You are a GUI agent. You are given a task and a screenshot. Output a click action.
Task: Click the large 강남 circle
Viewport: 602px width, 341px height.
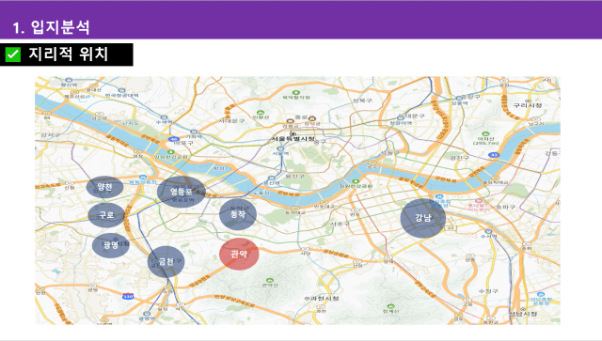pyautogui.click(x=423, y=218)
